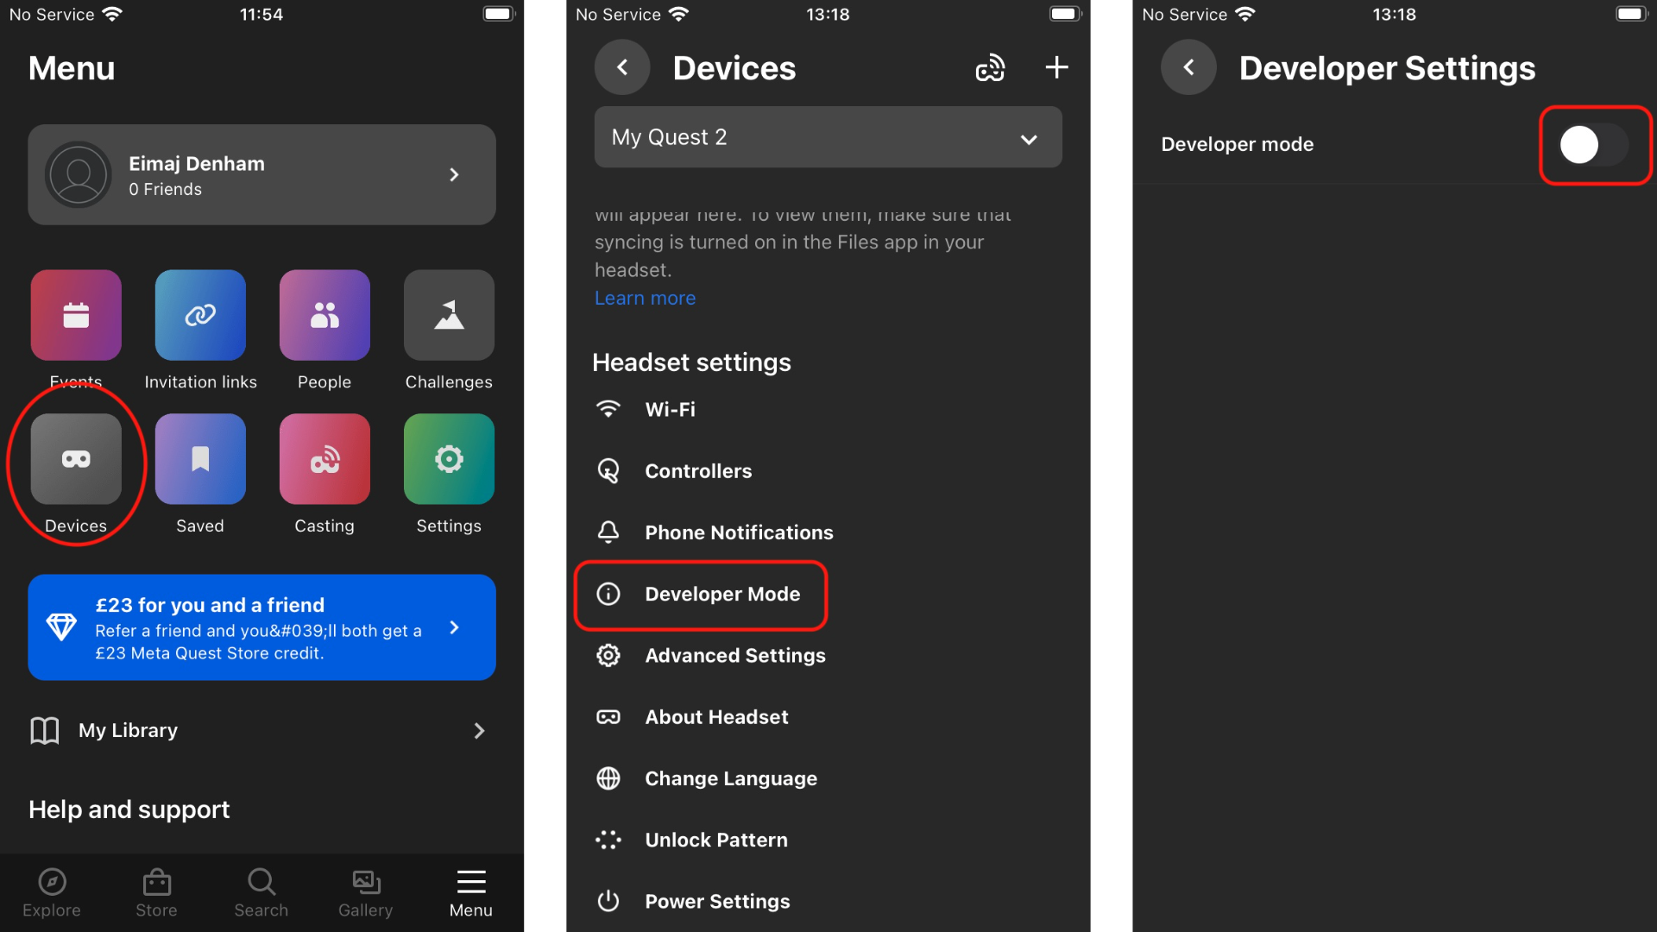Image resolution: width=1657 pixels, height=932 pixels.
Task: Expand the Help and support section
Action: [129, 808]
